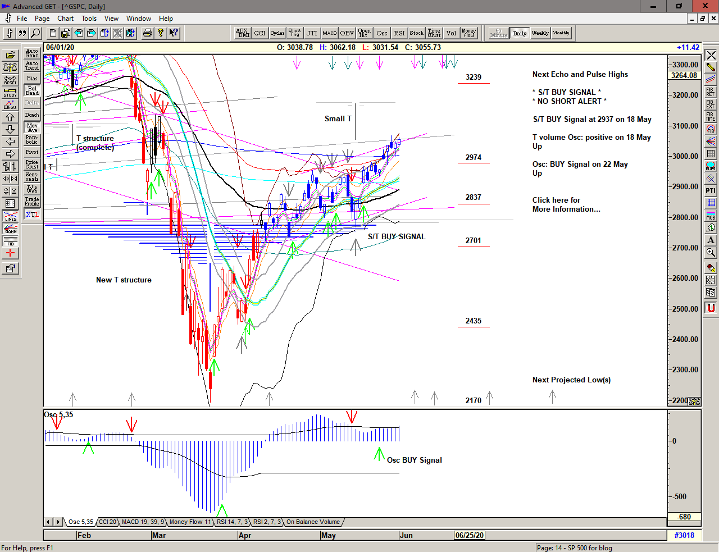Open the FIB TIME tool

pos(711,115)
